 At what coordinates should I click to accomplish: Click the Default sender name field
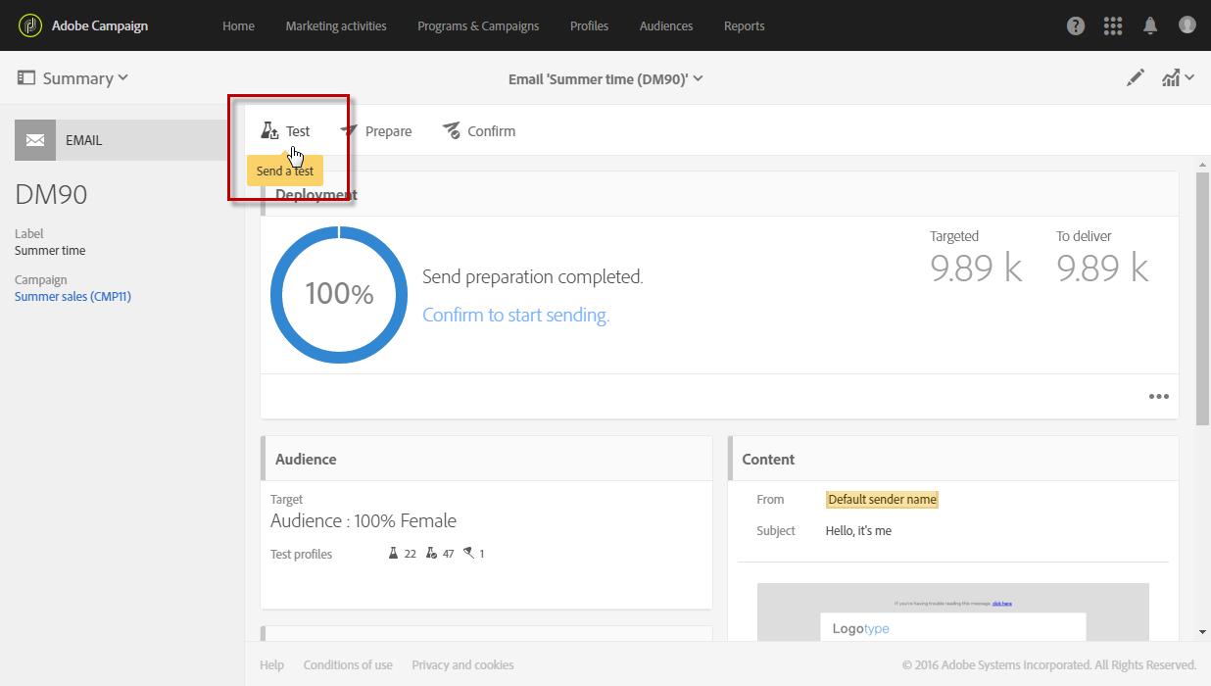[x=882, y=500]
